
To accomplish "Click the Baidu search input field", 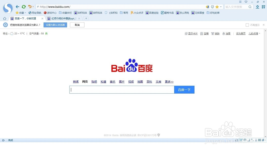I will [122, 90].
